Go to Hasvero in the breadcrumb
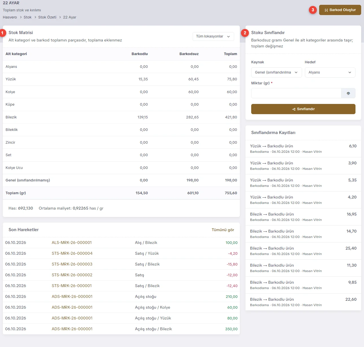 tap(10, 17)
